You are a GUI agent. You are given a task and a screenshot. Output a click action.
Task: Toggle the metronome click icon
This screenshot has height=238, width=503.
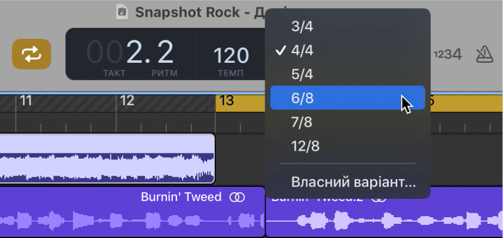point(484,53)
